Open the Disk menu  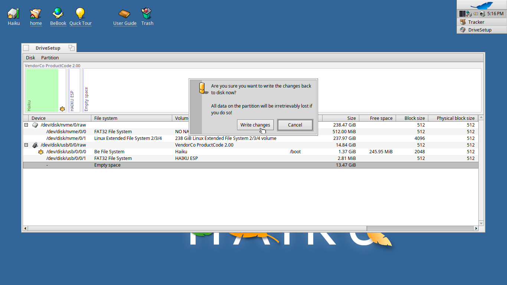[30, 58]
